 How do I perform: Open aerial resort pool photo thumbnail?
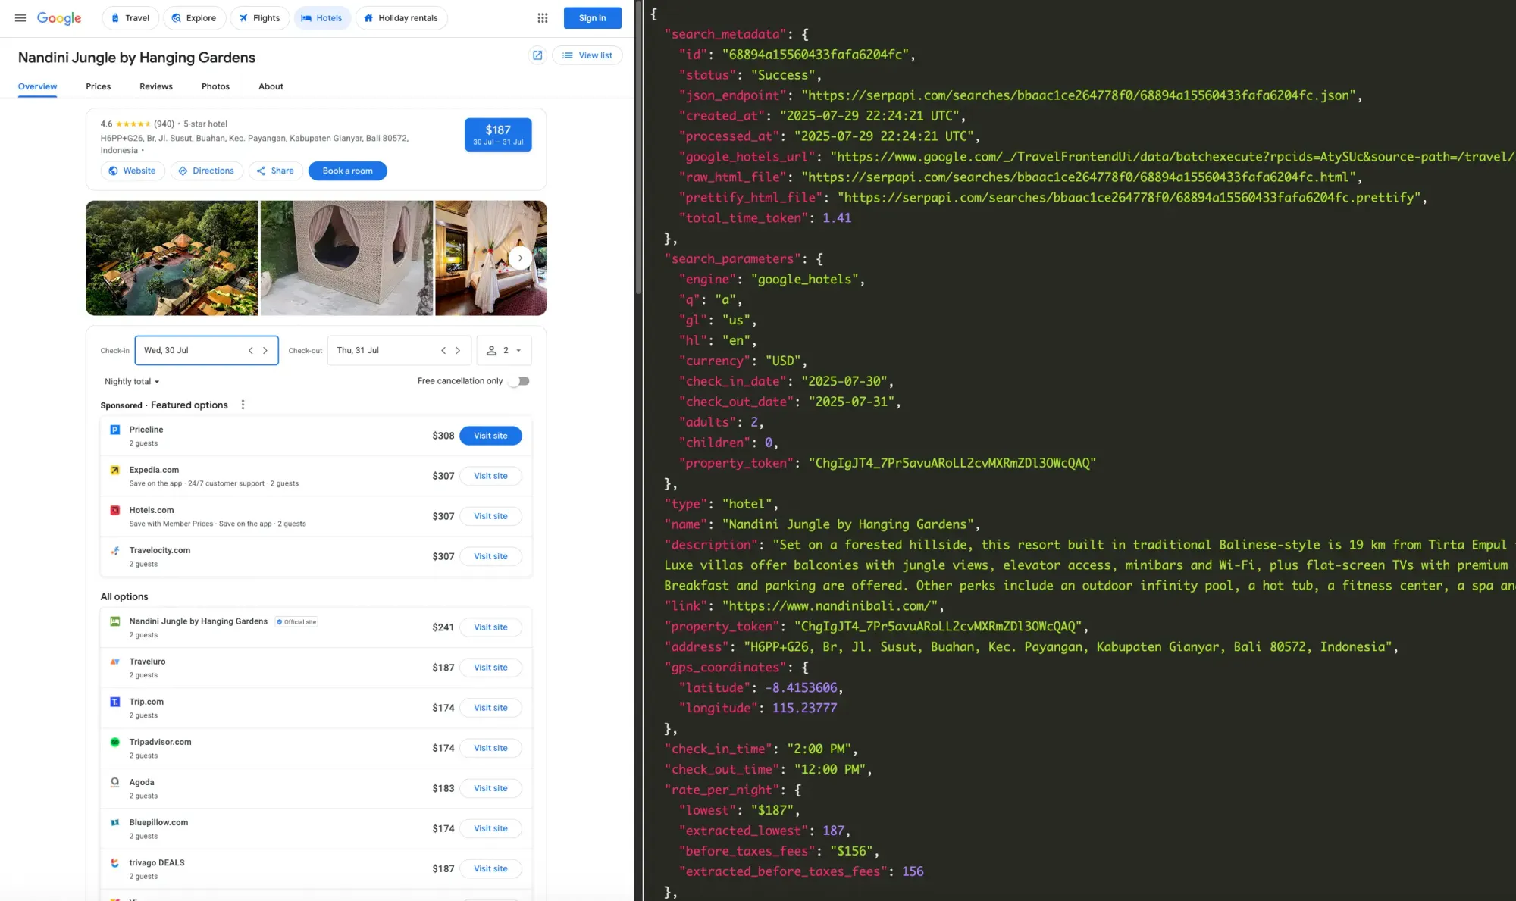point(172,258)
